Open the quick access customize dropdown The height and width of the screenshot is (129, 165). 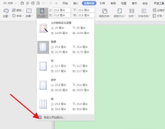click(x=56, y=3)
